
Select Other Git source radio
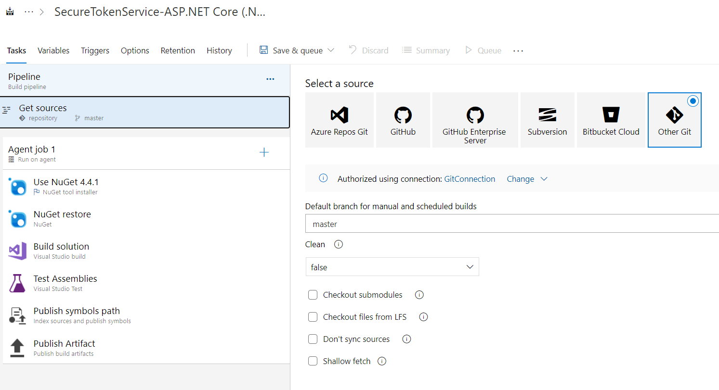coord(693,101)
